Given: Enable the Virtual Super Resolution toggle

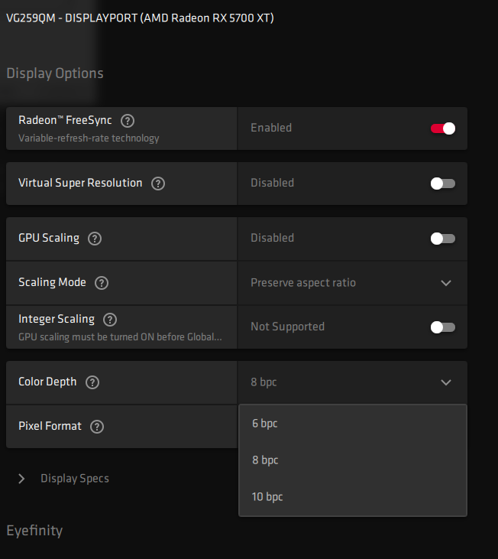Looking at the screenshot, I should (443, 184).
